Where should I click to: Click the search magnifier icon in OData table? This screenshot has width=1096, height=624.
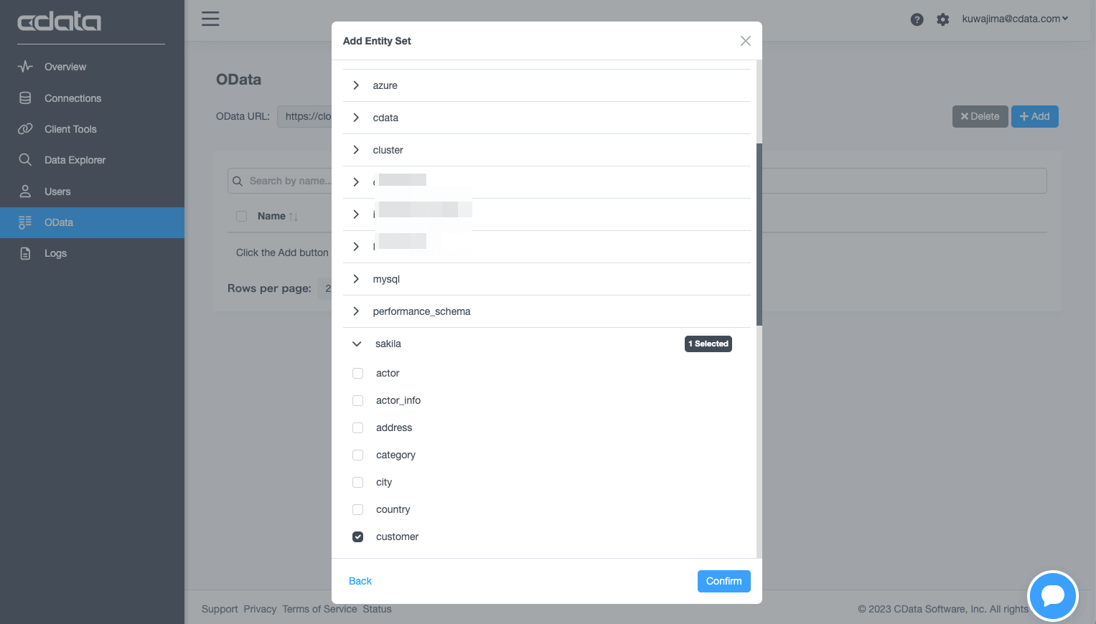click(238, 181)
